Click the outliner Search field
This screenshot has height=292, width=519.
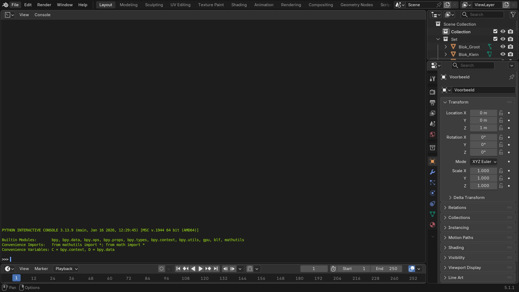click(x=483, y=15)
